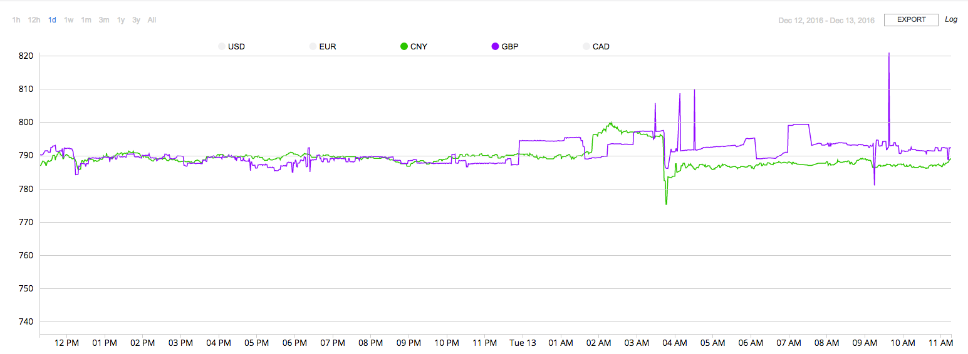The width and height of the screenshot is (968, 354).
Task: Toggle Log scale
Action: [951, 20]
